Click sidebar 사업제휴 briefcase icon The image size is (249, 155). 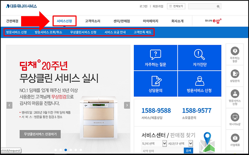pos(235,138)
